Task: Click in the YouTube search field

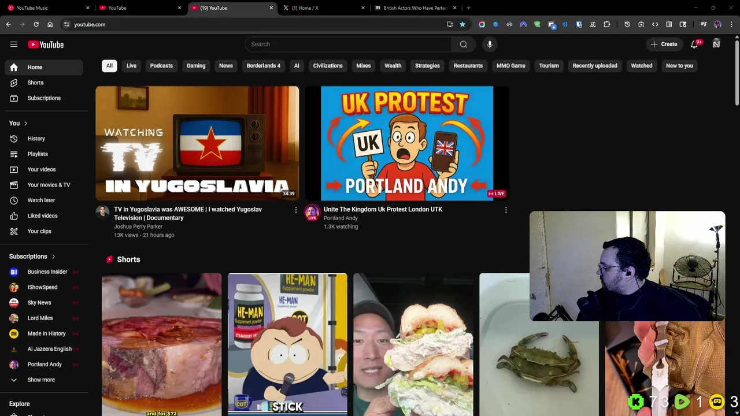Action: (x=348, y=44)
